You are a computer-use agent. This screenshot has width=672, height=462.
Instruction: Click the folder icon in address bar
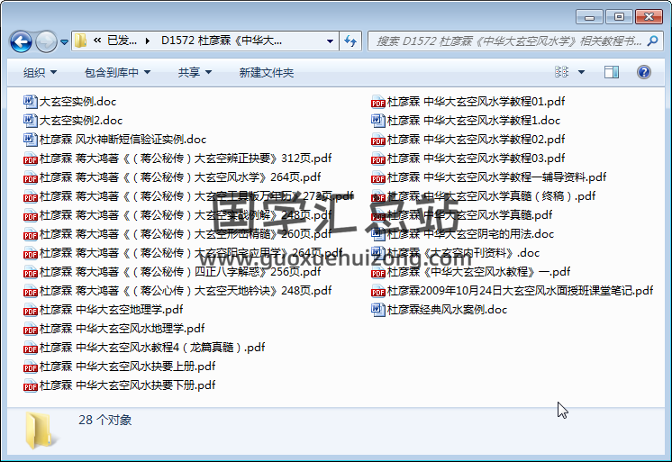point(80,41)
